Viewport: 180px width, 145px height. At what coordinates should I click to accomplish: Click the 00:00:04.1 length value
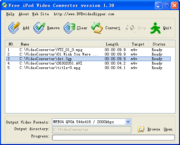[x=115, y=68]
